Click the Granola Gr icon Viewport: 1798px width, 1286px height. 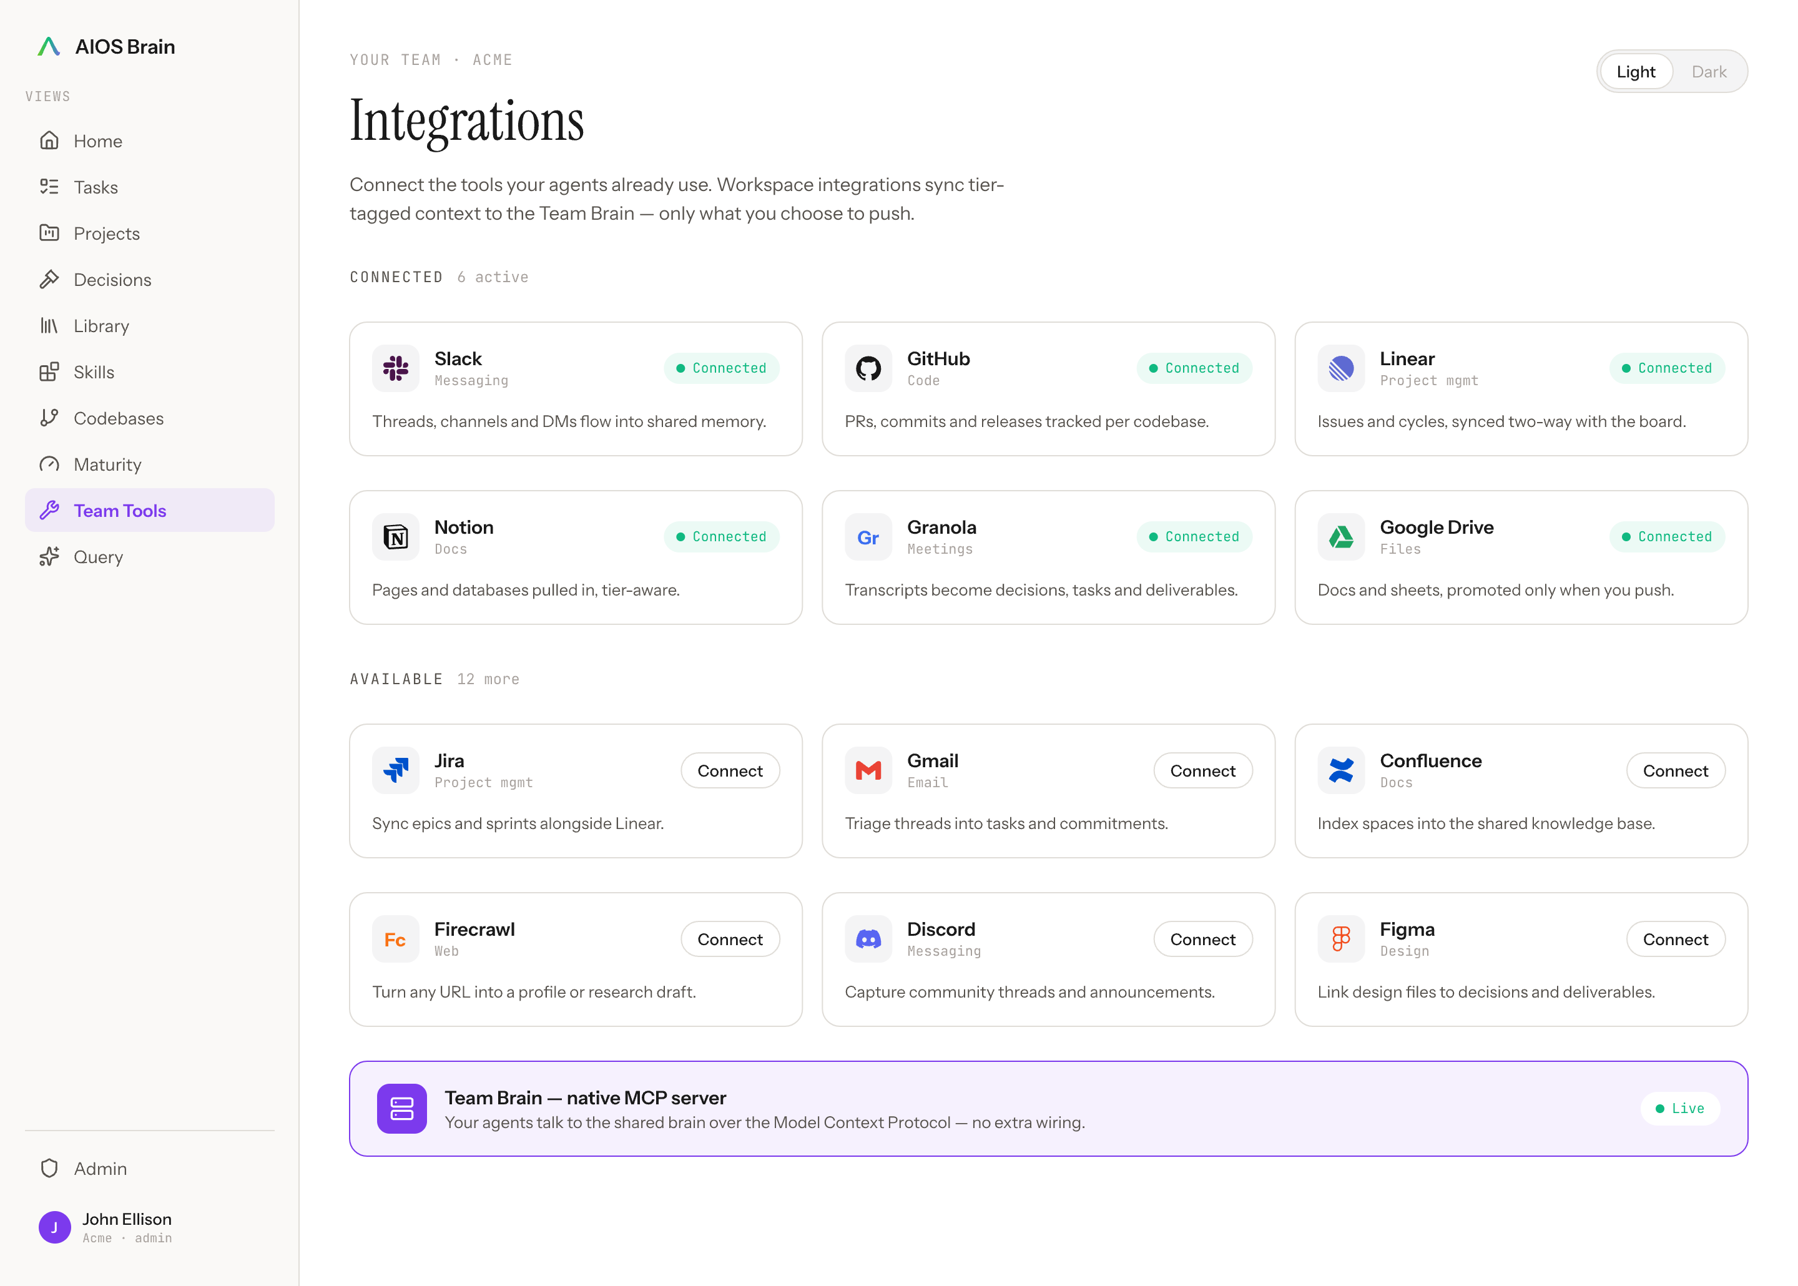click(868, 537)
